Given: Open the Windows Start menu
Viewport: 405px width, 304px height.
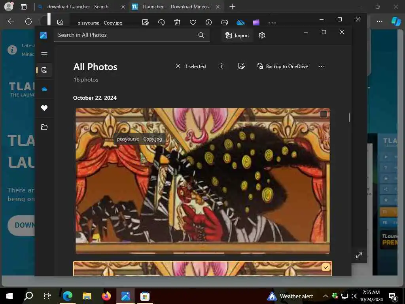Looking at the screenshot, I should tap(9, 296).
